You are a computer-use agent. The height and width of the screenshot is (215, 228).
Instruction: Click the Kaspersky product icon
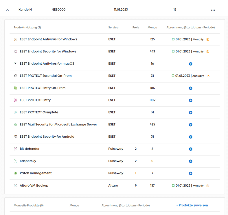(16, 161)
